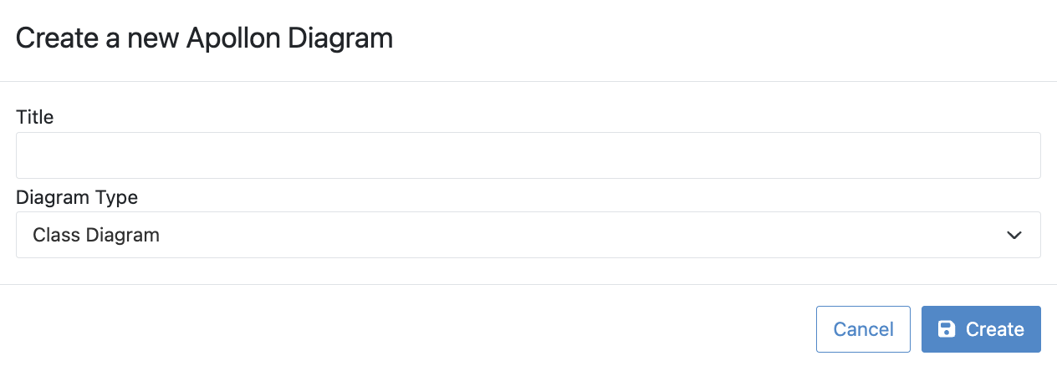Click the outlined Cancel button text
The image size is (1057, 366).
863,329
